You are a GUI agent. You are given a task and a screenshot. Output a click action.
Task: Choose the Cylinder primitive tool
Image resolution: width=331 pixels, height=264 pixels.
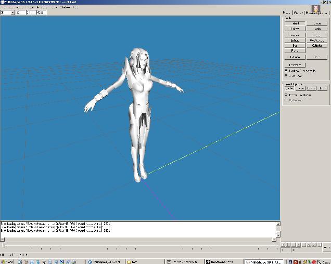[x=316, y=46]
